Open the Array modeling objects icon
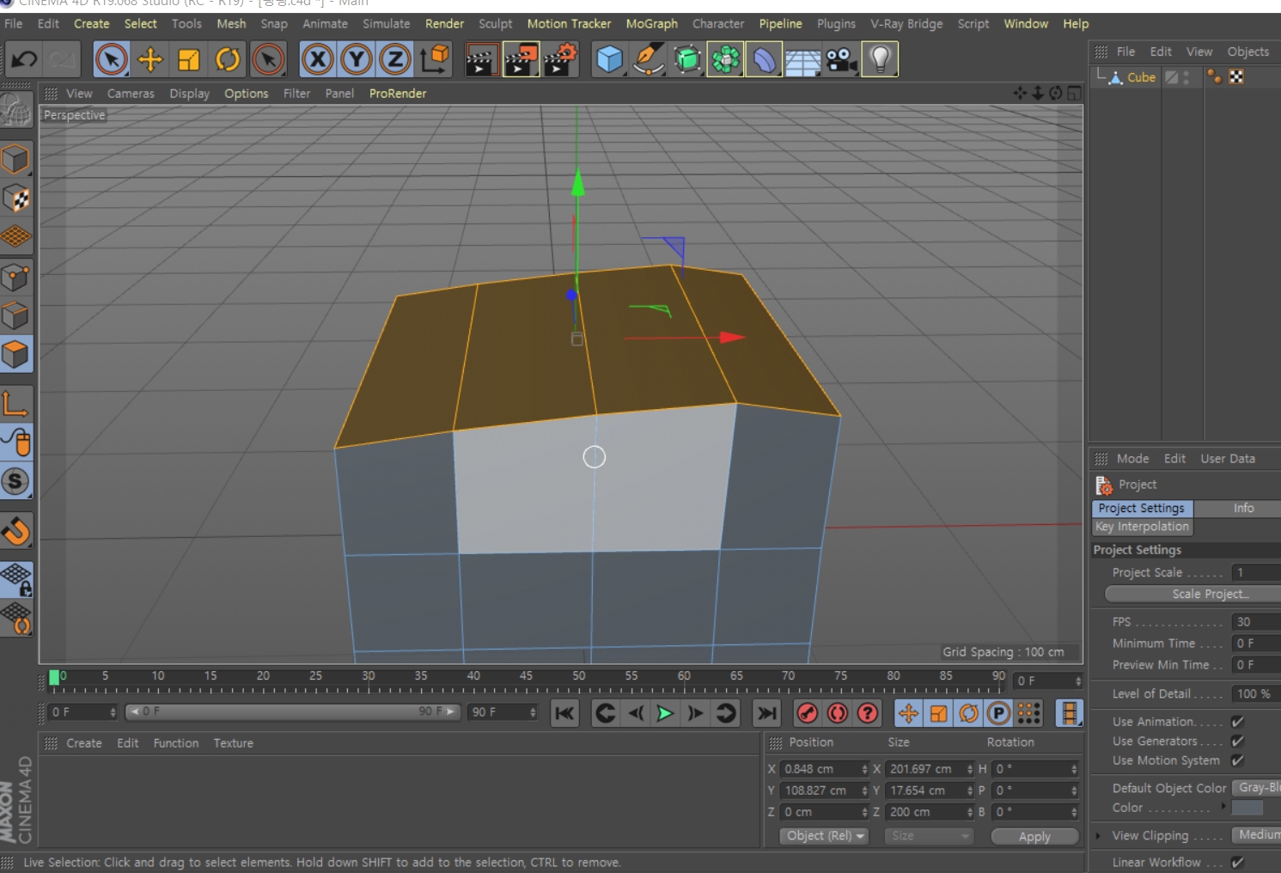The width and height of the screenshot is (1281, 873). 726,59
